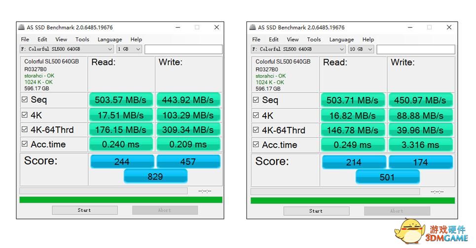Click Abort button in right window
Screen dimensions: 476x248
(397, 211)
